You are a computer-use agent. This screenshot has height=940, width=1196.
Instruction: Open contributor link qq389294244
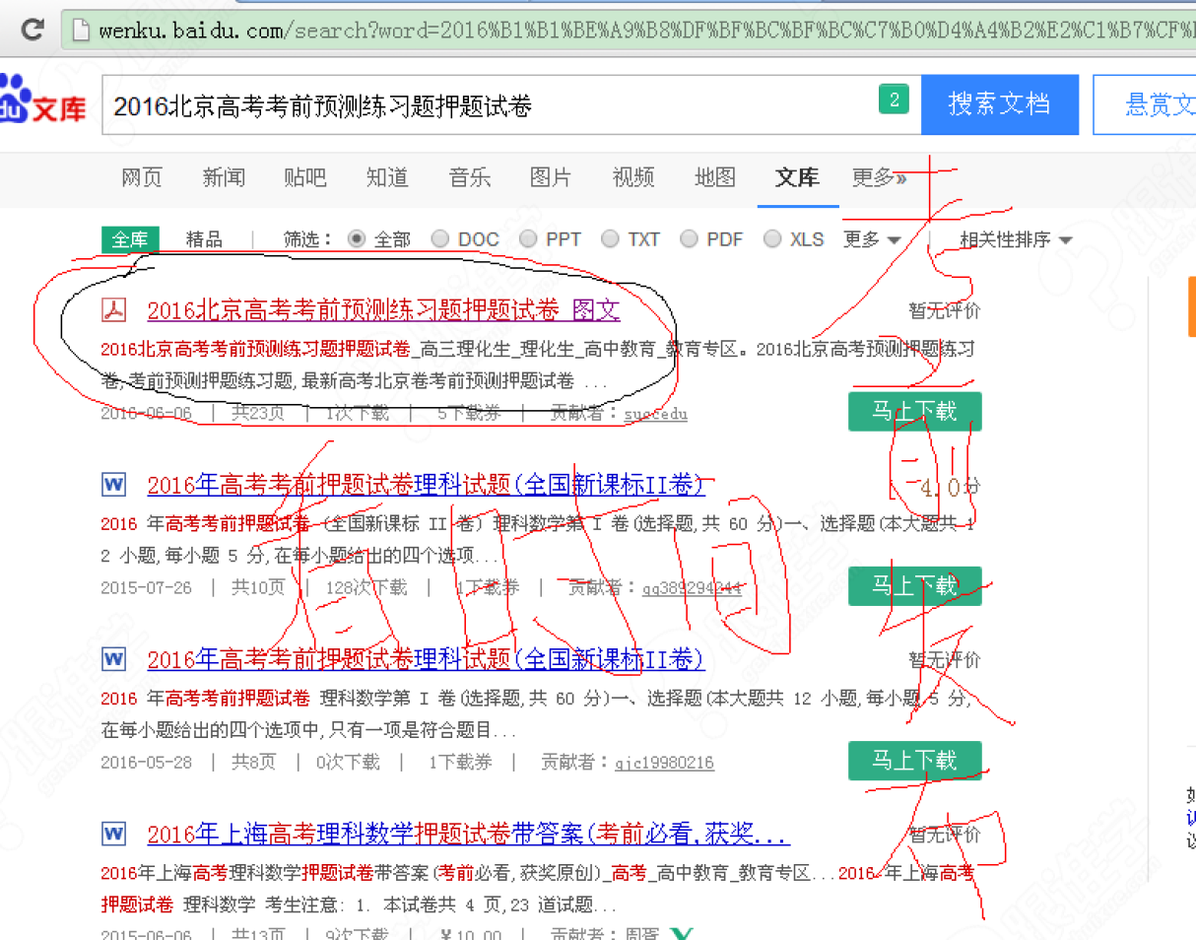[x=692, y=588]
